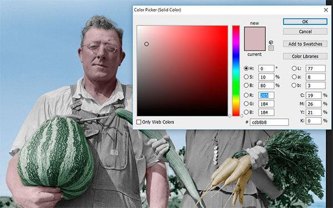Click the hue slider right arrow handle
Viewport: 333px width, 208px height.
[241, 116]
